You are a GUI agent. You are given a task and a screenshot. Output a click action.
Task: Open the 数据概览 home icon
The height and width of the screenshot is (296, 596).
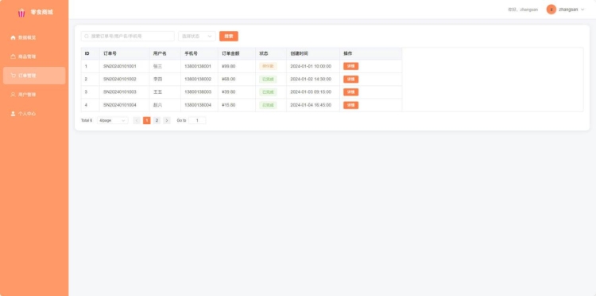pyautogui.click(x=13, y=37)
